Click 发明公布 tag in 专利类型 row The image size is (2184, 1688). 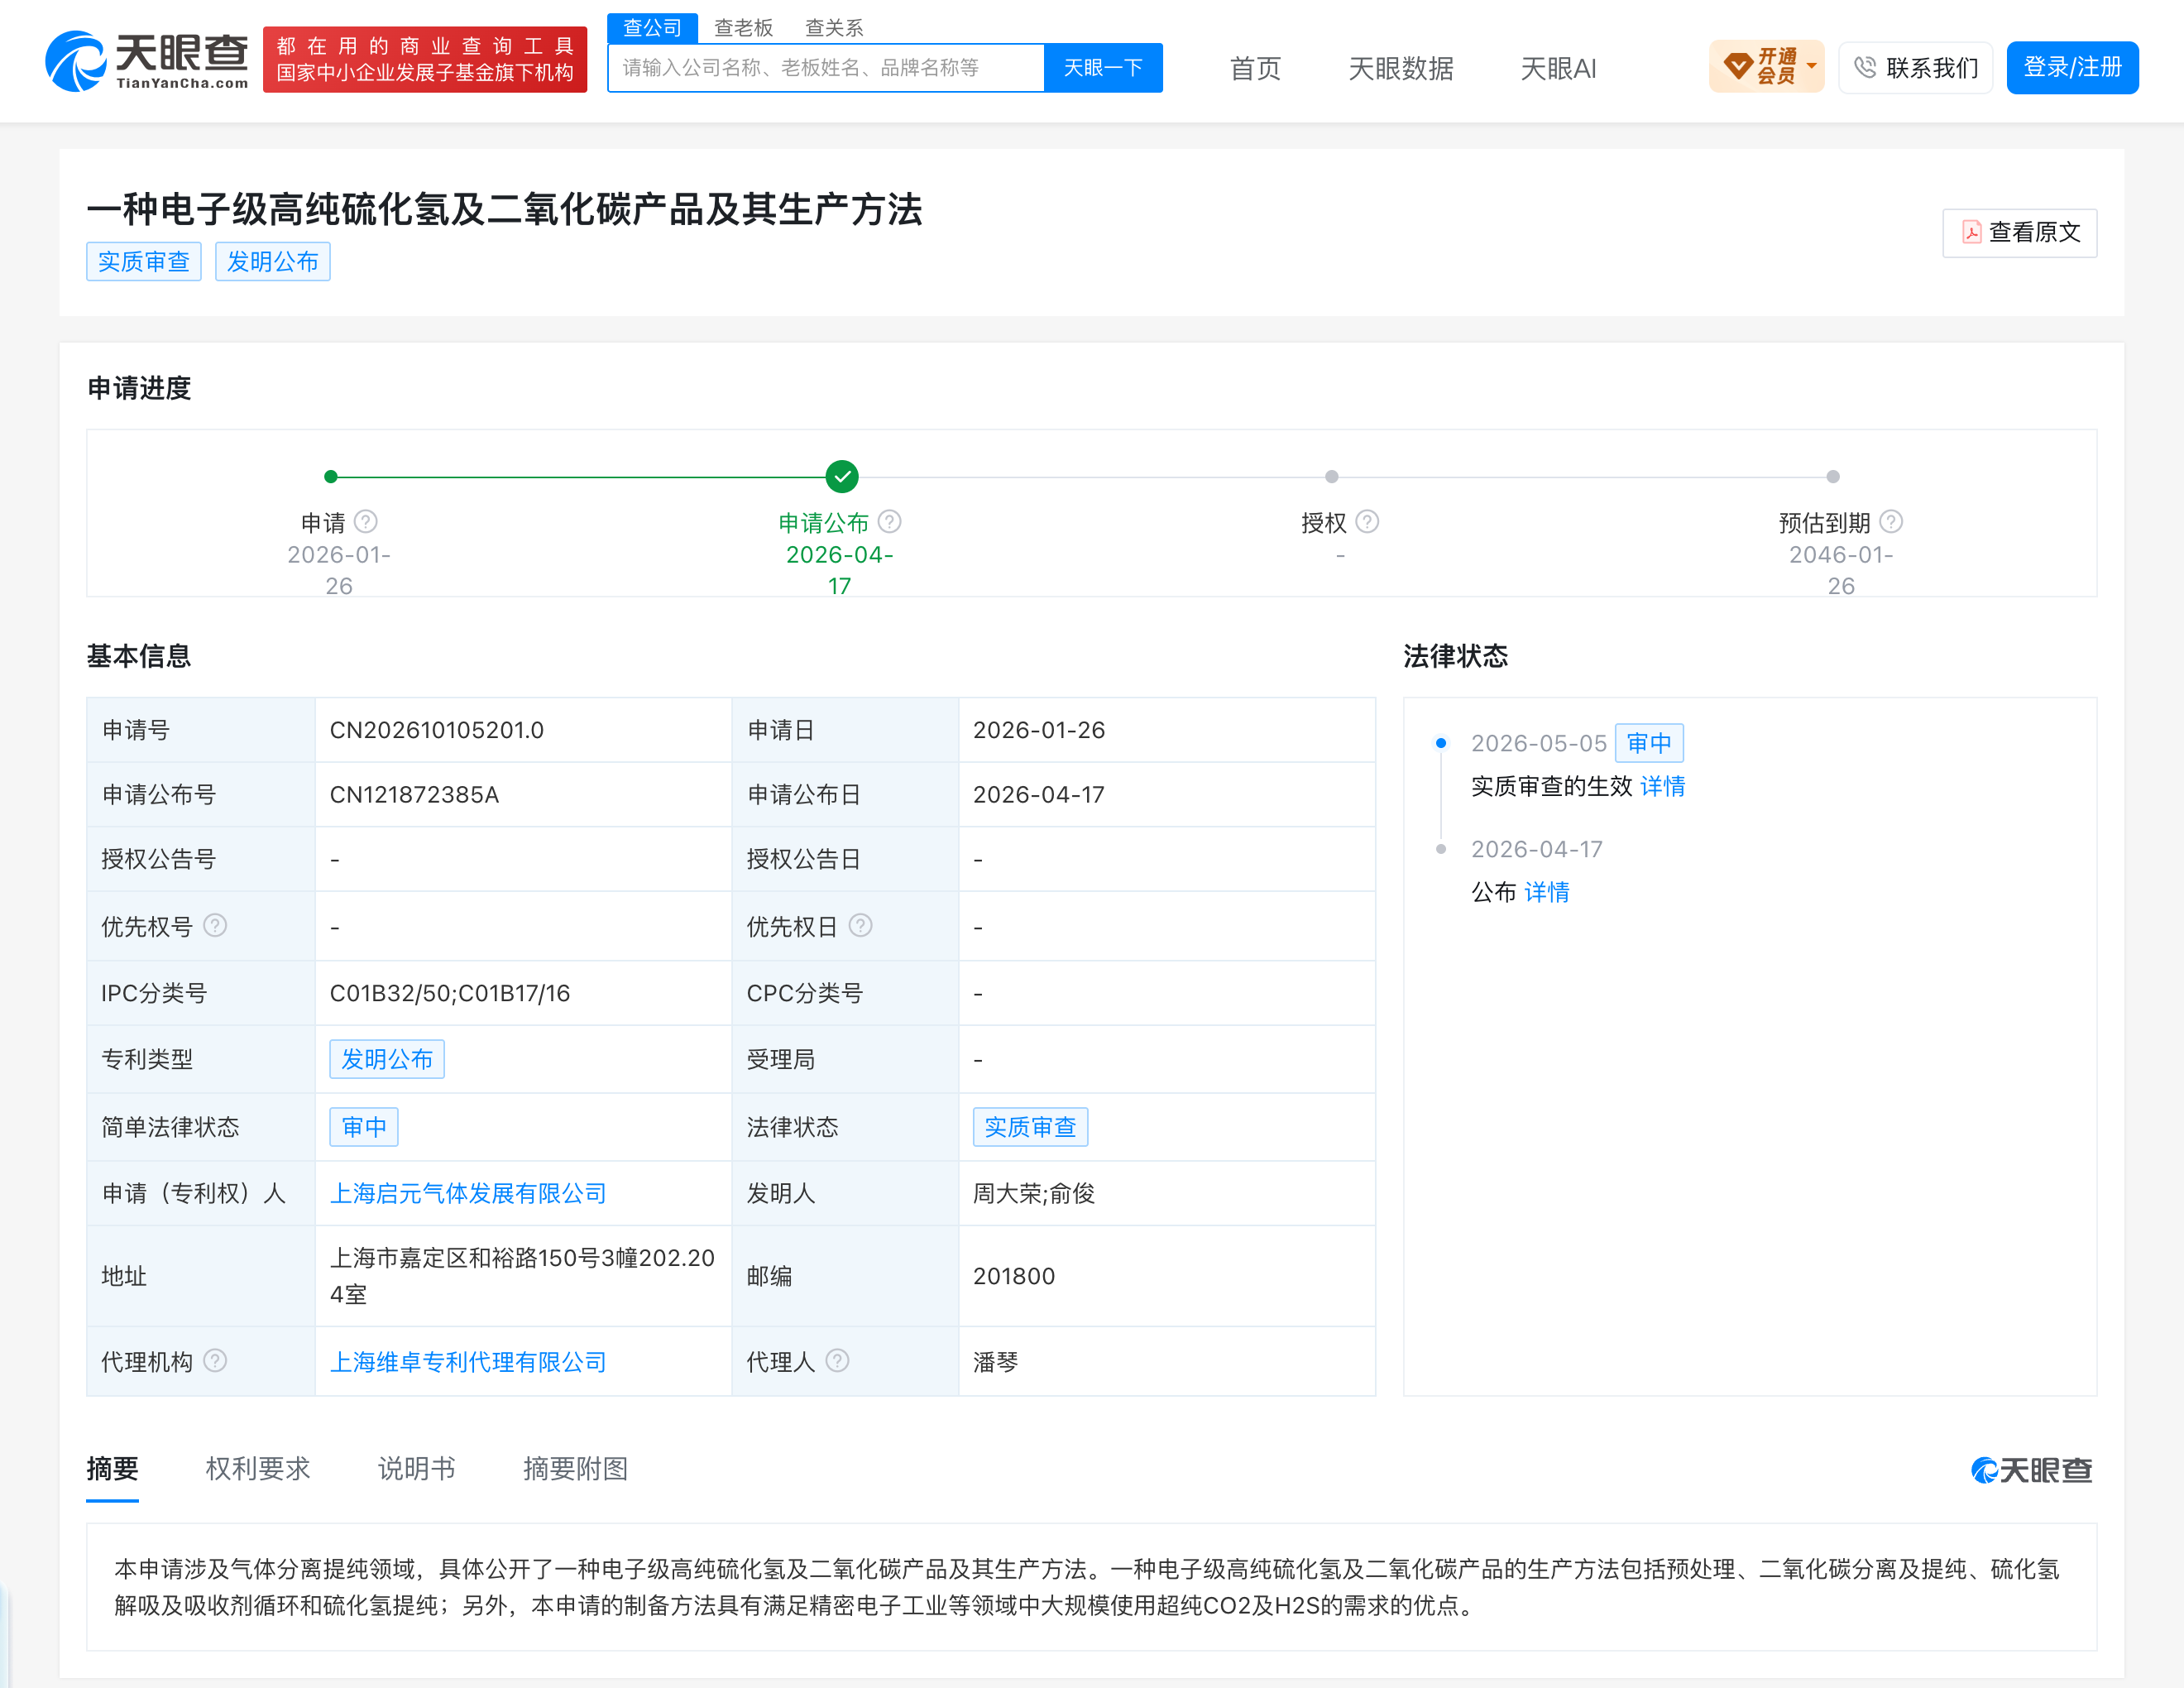387,1059
